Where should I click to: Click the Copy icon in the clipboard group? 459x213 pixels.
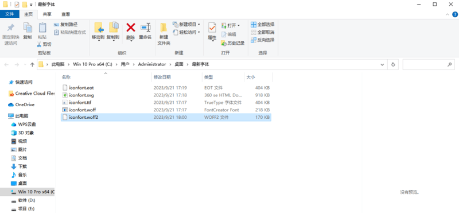click(x=28, y=28)
